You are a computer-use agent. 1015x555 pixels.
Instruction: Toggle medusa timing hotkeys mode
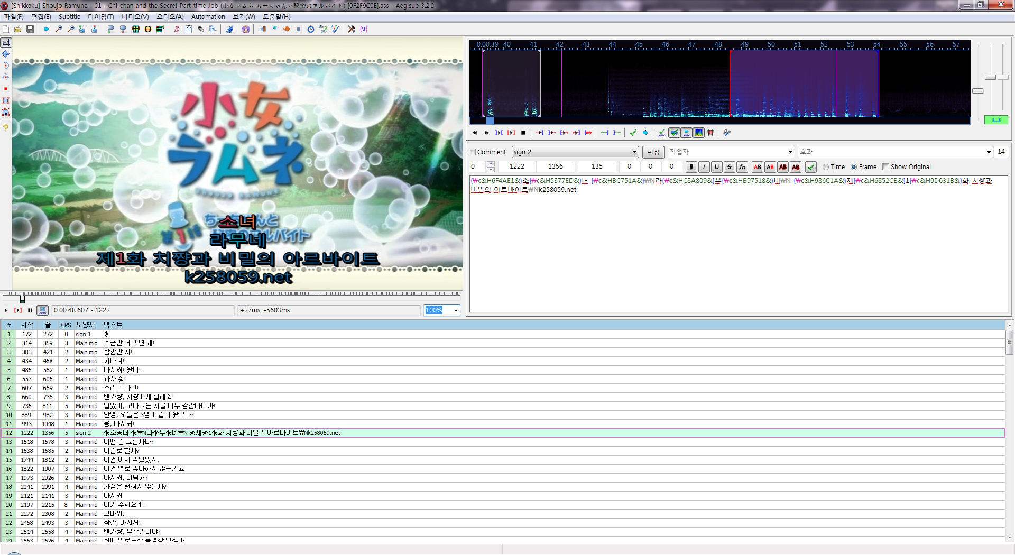pyautogui.click(x=710, y=133)
